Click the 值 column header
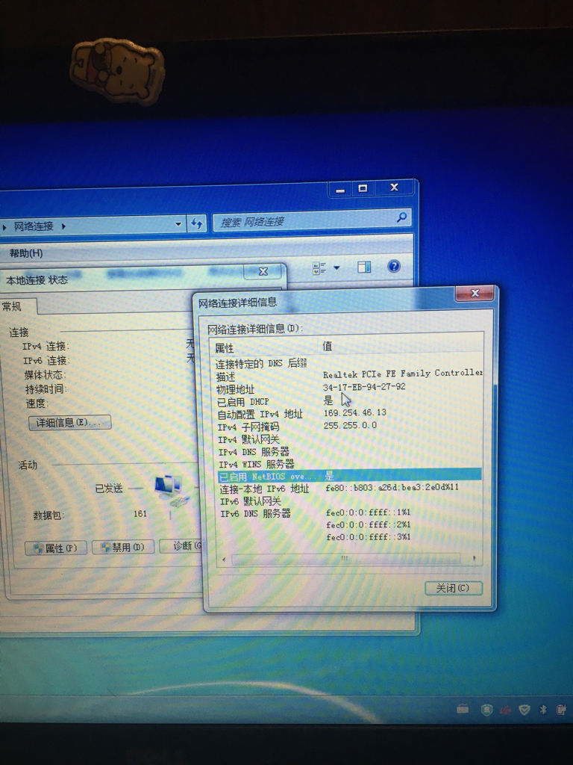The image size is (573, 765). (x=327, y=346)
